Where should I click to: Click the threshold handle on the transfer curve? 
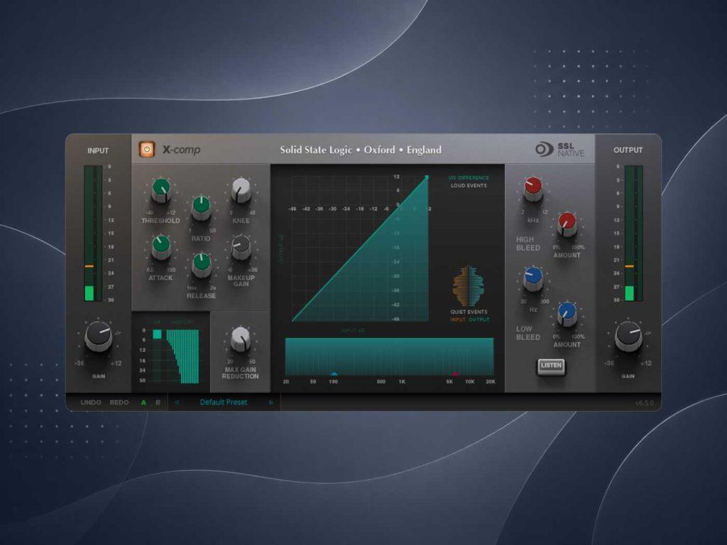tap(427, 177)
